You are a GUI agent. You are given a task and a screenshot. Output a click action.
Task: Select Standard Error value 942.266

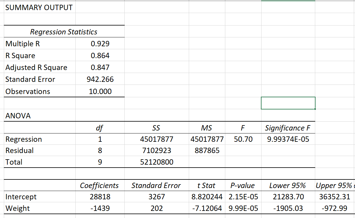(x=100, y=79)
